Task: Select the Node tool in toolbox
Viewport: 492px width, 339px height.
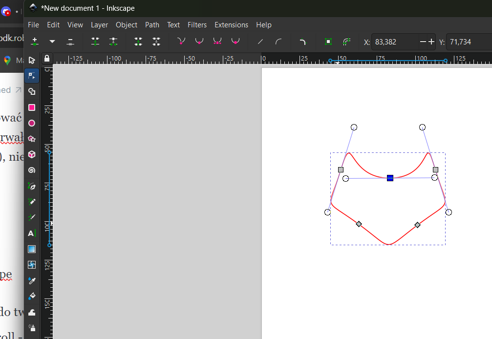Action: 32,76
